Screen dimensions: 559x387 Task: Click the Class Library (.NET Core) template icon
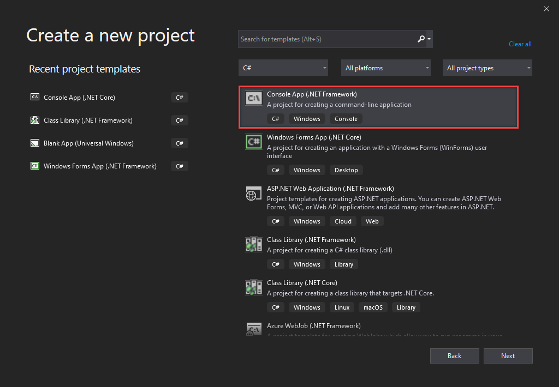[254, 287]
